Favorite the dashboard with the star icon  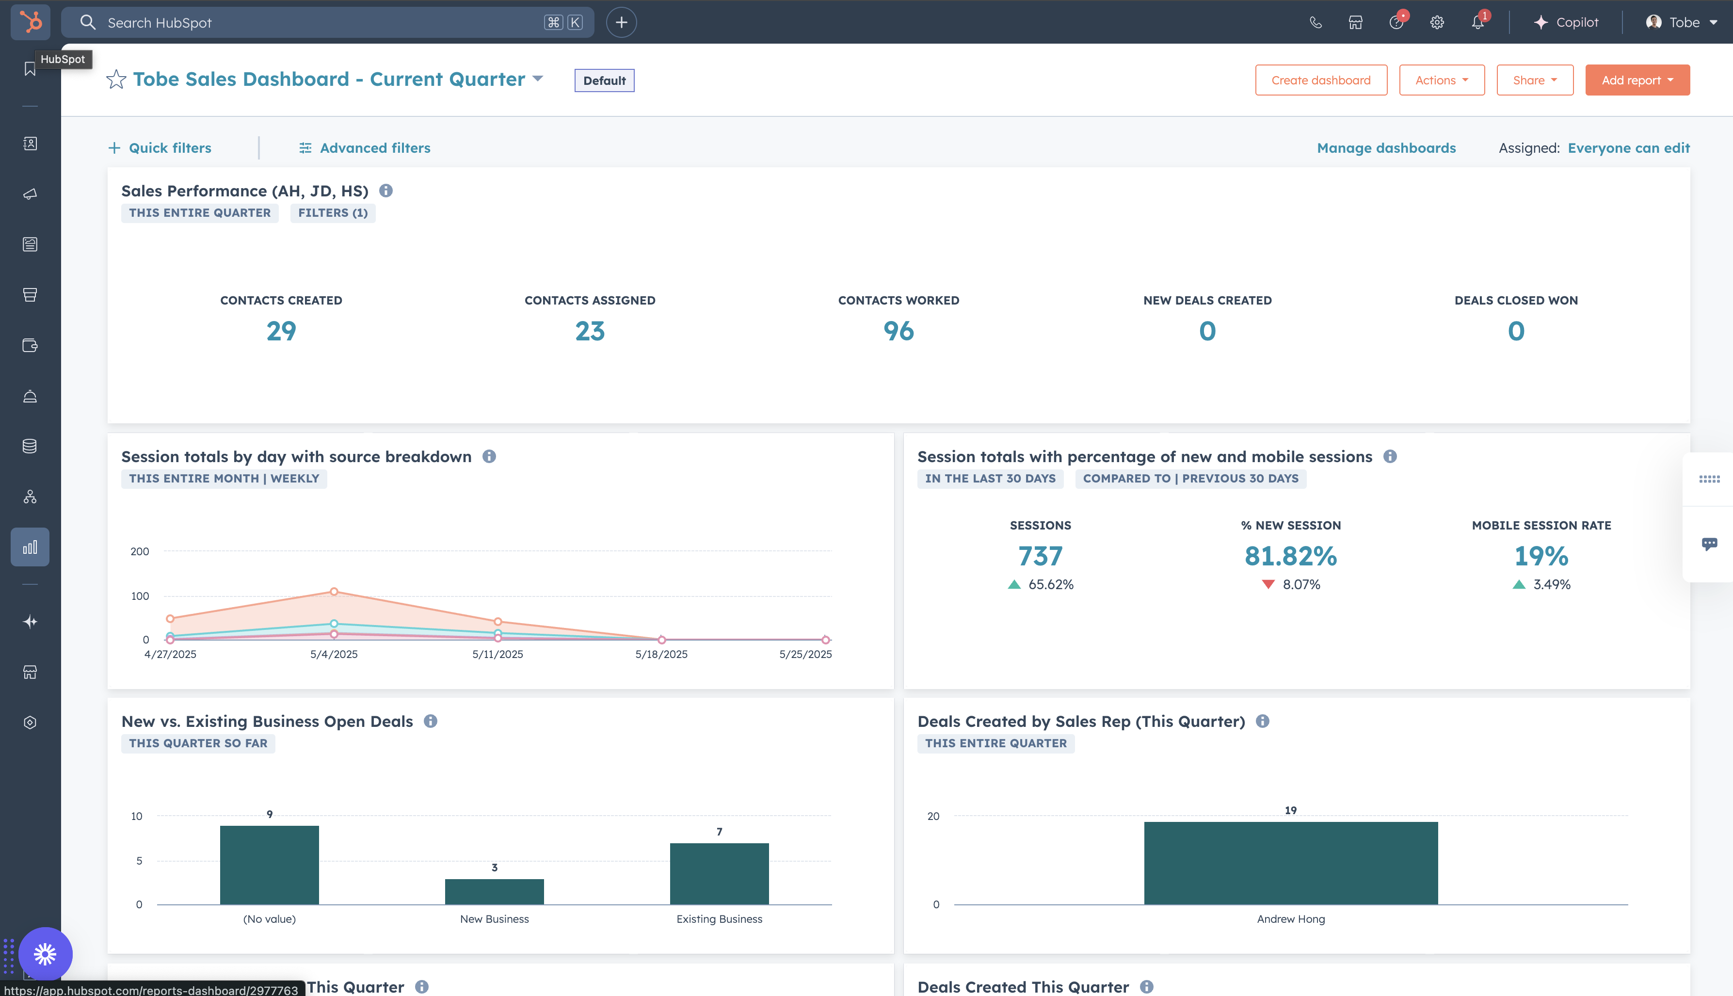point(116,80)
